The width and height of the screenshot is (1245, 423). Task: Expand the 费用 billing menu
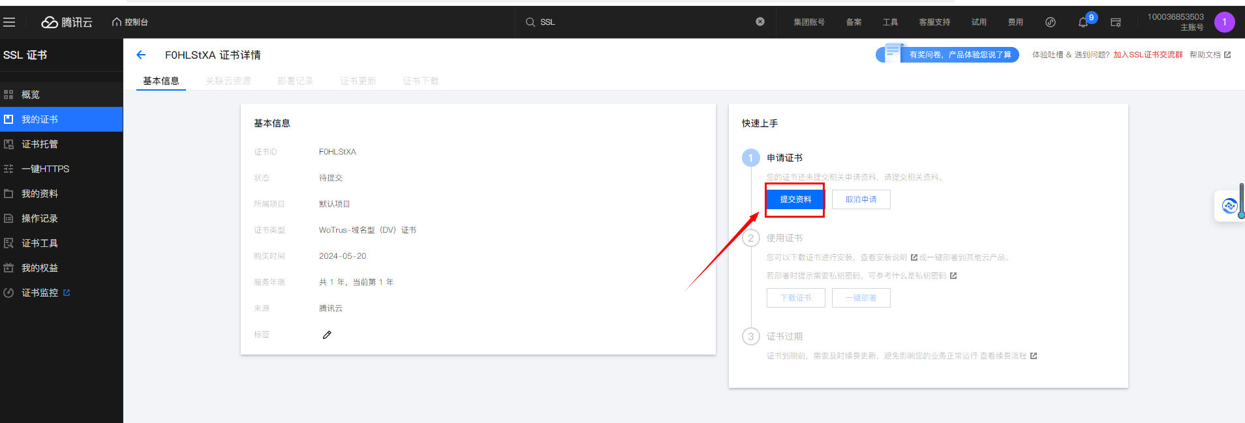click(x=1015, y=22)
